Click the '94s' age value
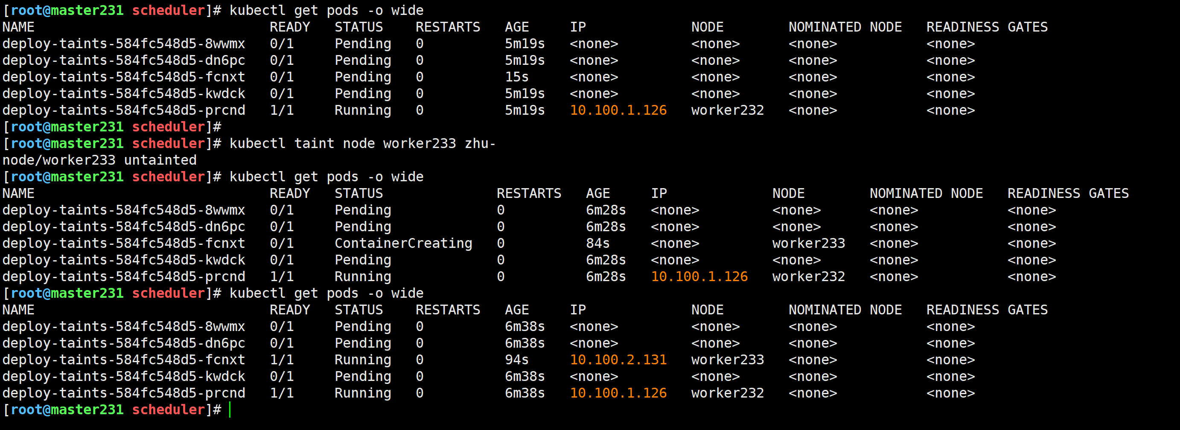 click(x=517, y=360)
